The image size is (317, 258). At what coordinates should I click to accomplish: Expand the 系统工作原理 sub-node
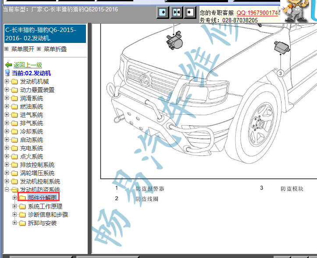click(14, 206)
